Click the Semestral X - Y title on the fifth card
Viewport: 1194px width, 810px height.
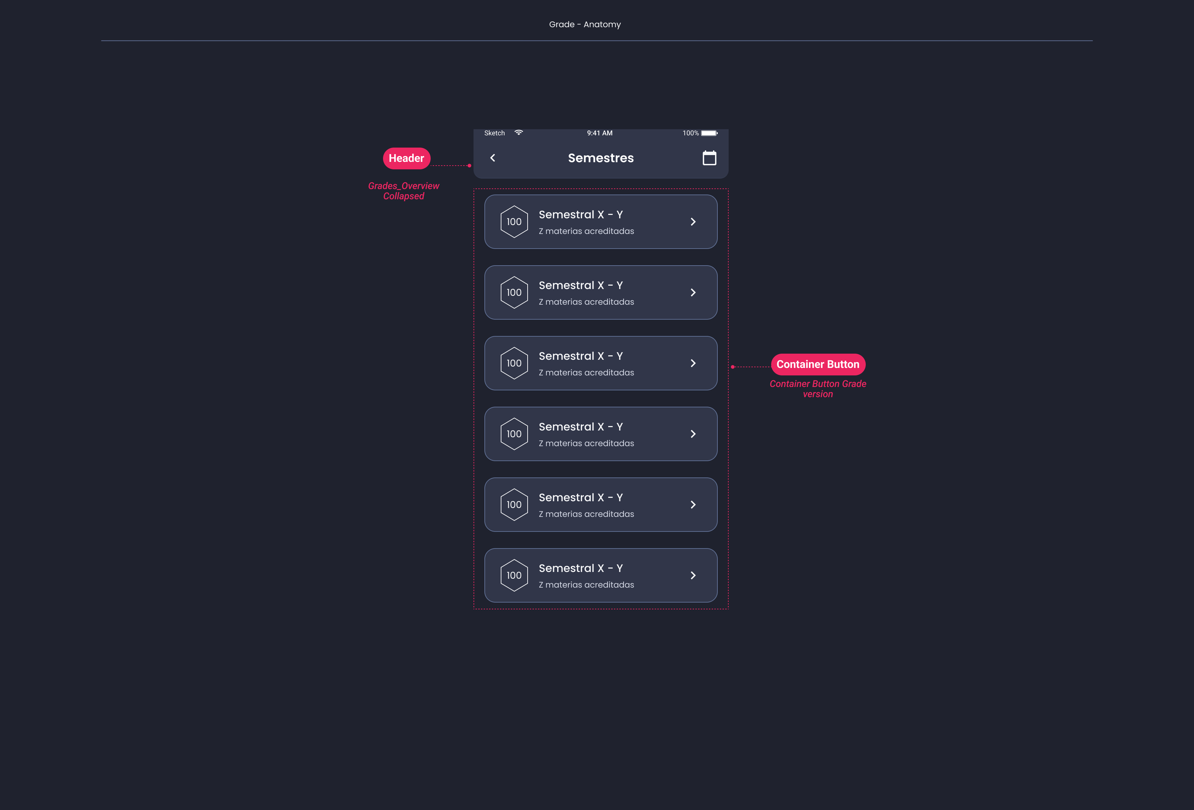[581, 498]
